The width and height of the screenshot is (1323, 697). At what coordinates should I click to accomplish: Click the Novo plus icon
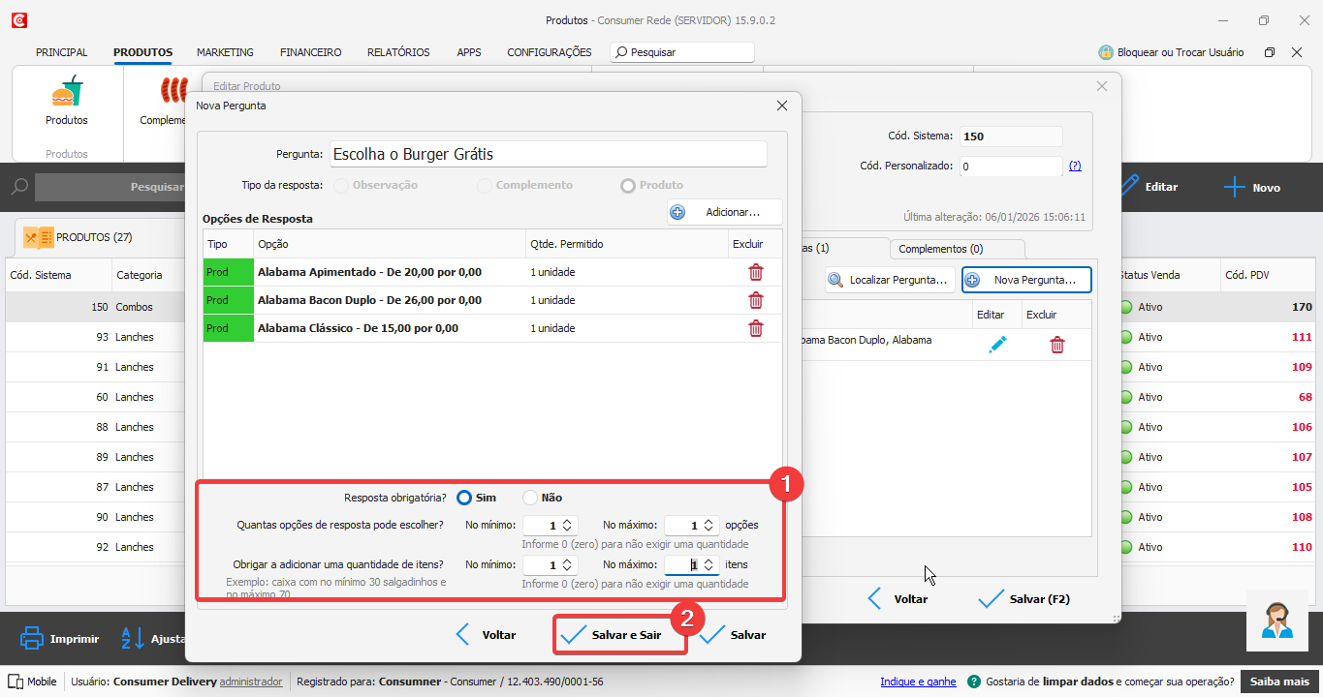pyautogui.click(x=1233, y=188)
